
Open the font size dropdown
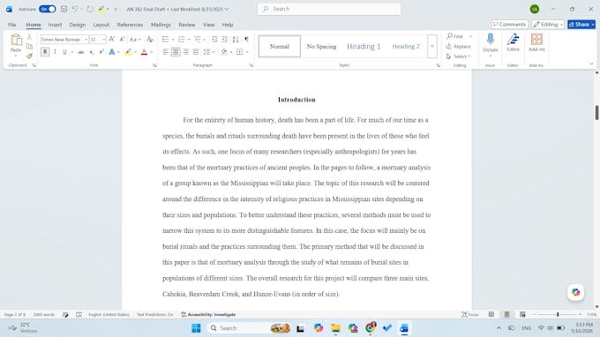click(104, 40)
